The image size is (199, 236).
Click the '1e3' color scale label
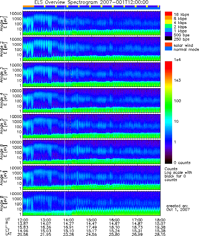pos(177,80)
